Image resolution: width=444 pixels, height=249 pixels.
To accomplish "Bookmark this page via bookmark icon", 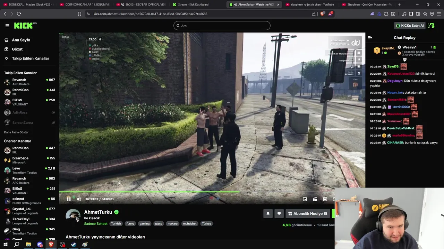I will [79, 14].
